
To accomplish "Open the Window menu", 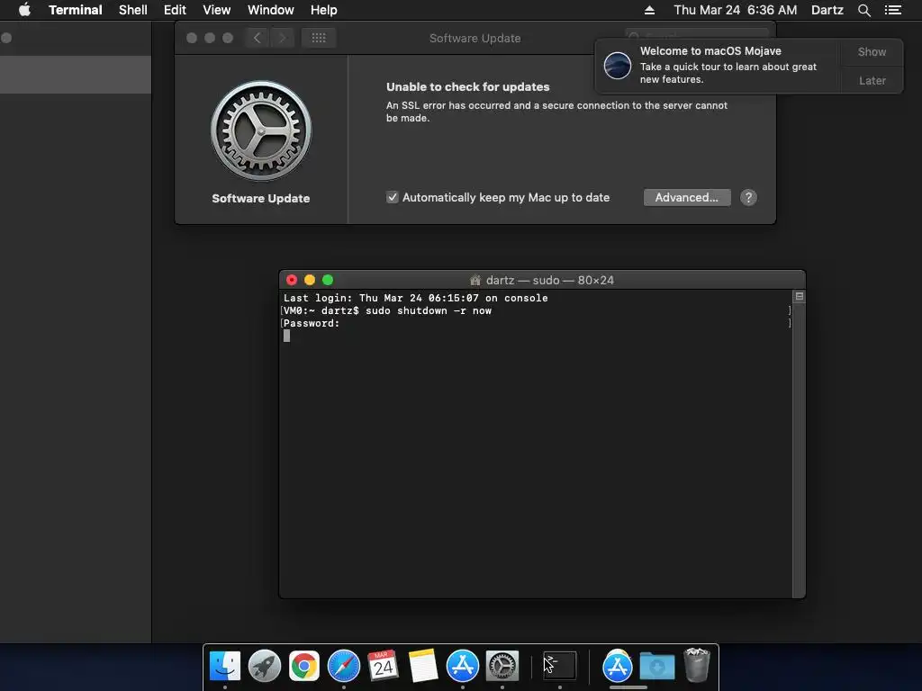I will tap(270, 10).
